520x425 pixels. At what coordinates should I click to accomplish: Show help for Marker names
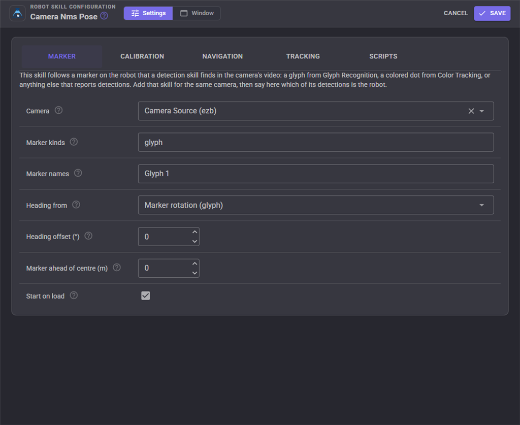(x=78, y=173)
